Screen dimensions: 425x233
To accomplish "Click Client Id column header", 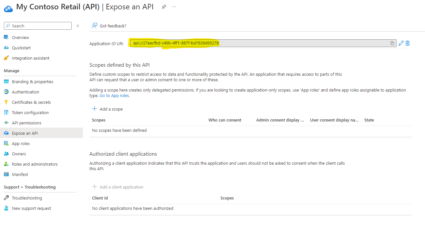I will click(100, 198).
